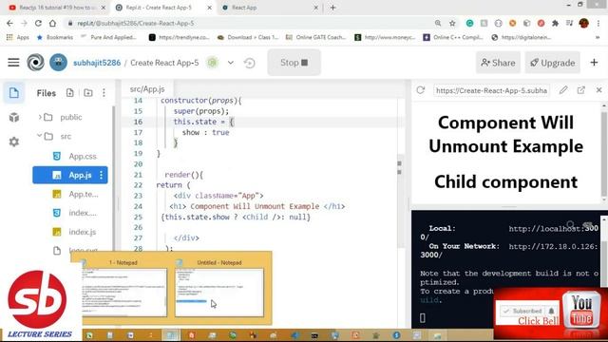
Task: Open preview in new tab icon
Action: [x=580, y=90]
